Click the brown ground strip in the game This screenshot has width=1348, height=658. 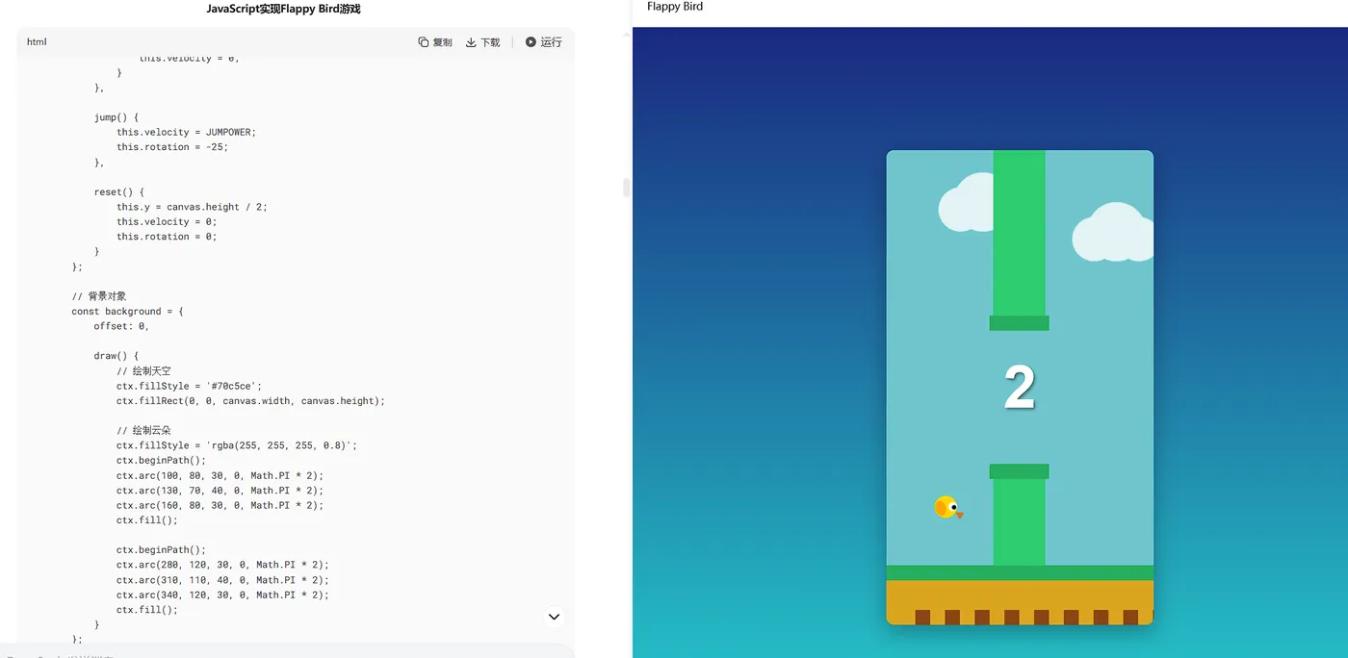tap(1020, 602)
